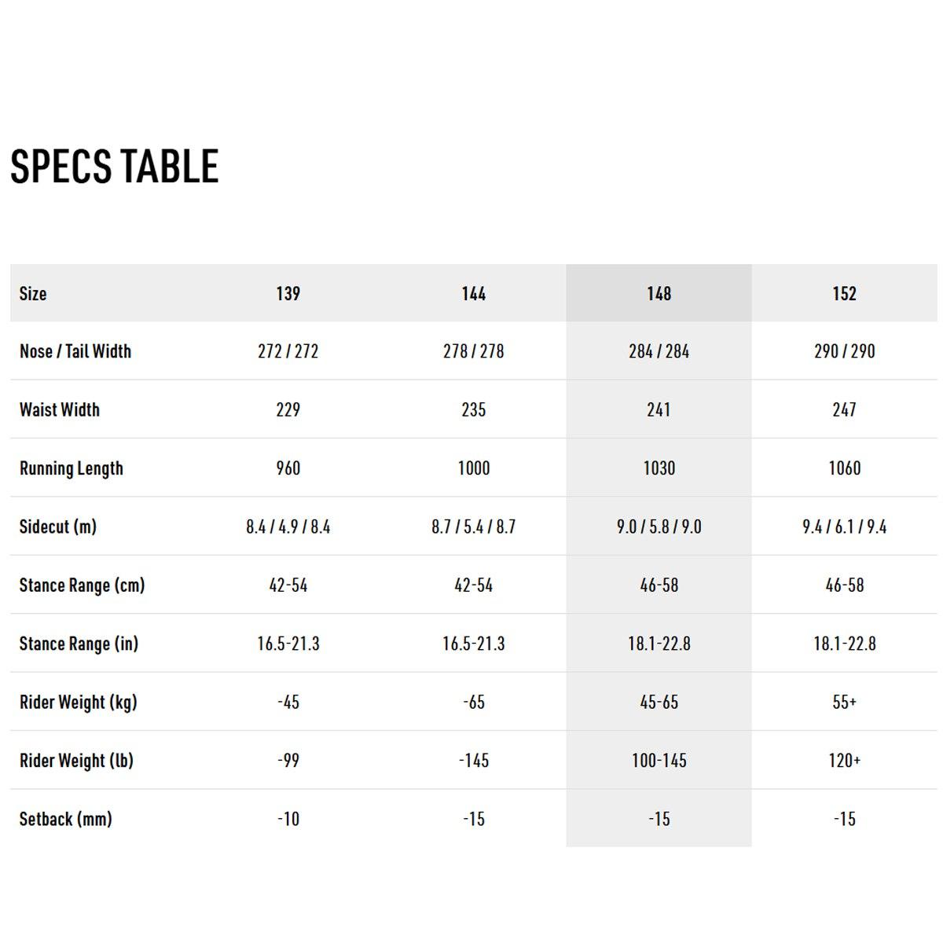Select the highlighted 148 size column header
Viewport: 943px width, 943px height.
click(x=659, y=293)
